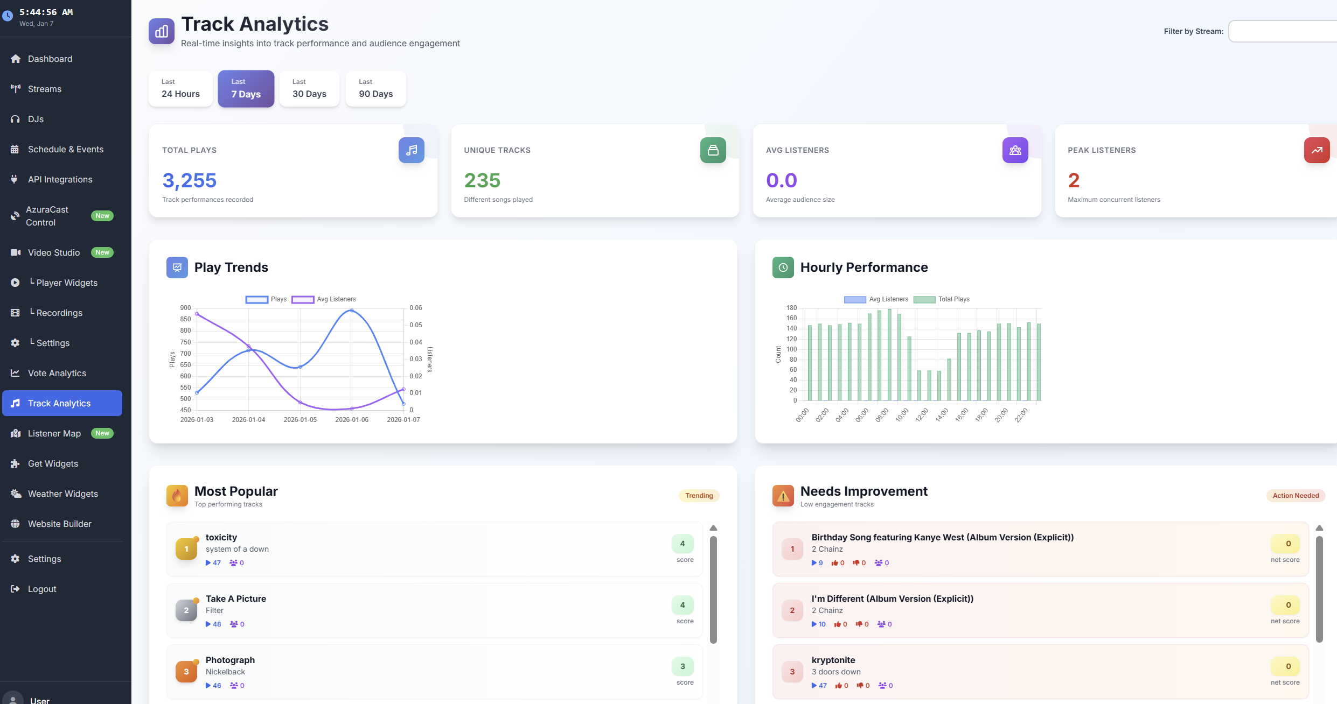The width and height of the screenshot is (1337, 704).
Task: Click the Track Analytics header bar-chart icon
Action: [161, 31]
